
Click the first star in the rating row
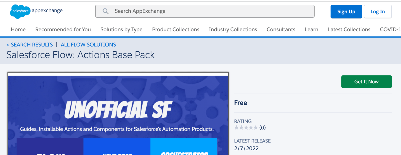click(236, 128)
